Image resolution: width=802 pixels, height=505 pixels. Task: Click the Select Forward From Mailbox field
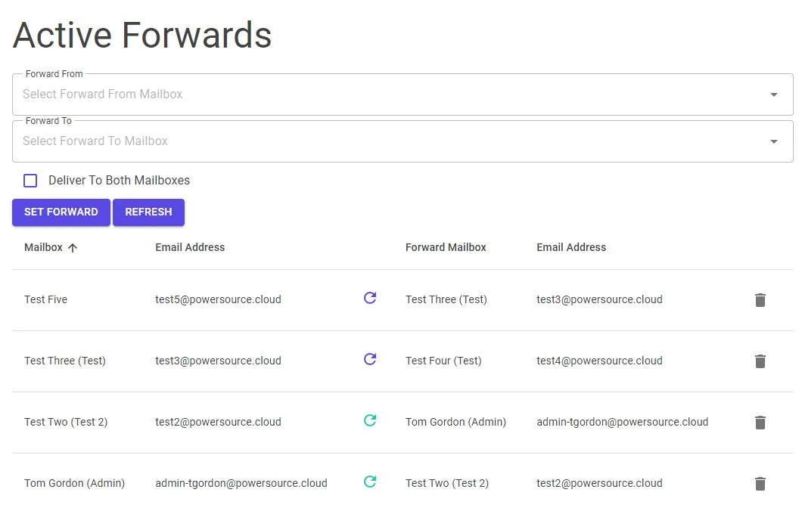pyautogui.click(x=403, y=94)
